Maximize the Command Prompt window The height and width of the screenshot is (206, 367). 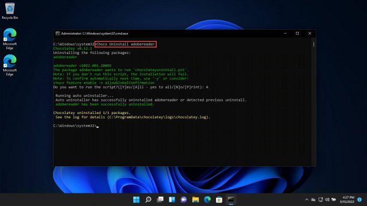click(x=297, y=33)
